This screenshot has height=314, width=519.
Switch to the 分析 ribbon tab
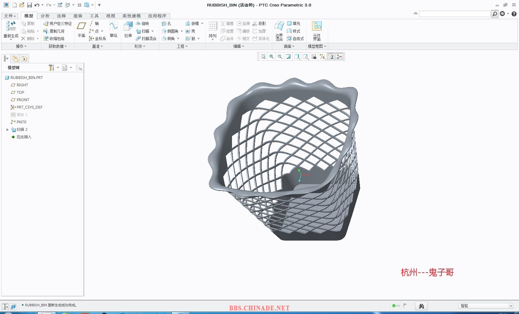coord(45,16)
